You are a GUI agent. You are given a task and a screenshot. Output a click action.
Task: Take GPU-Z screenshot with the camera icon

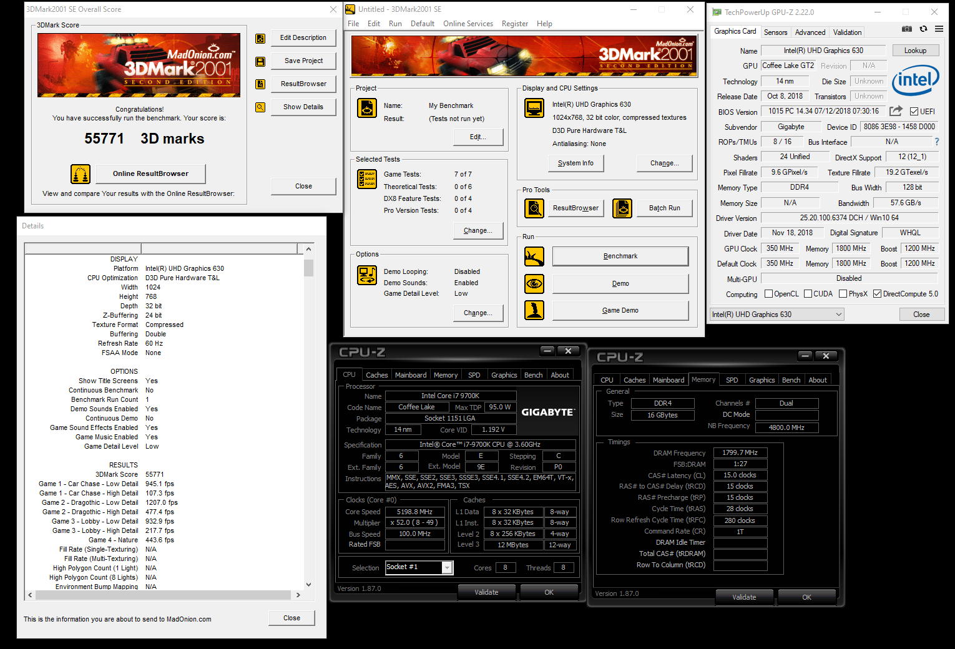(907, 29)
